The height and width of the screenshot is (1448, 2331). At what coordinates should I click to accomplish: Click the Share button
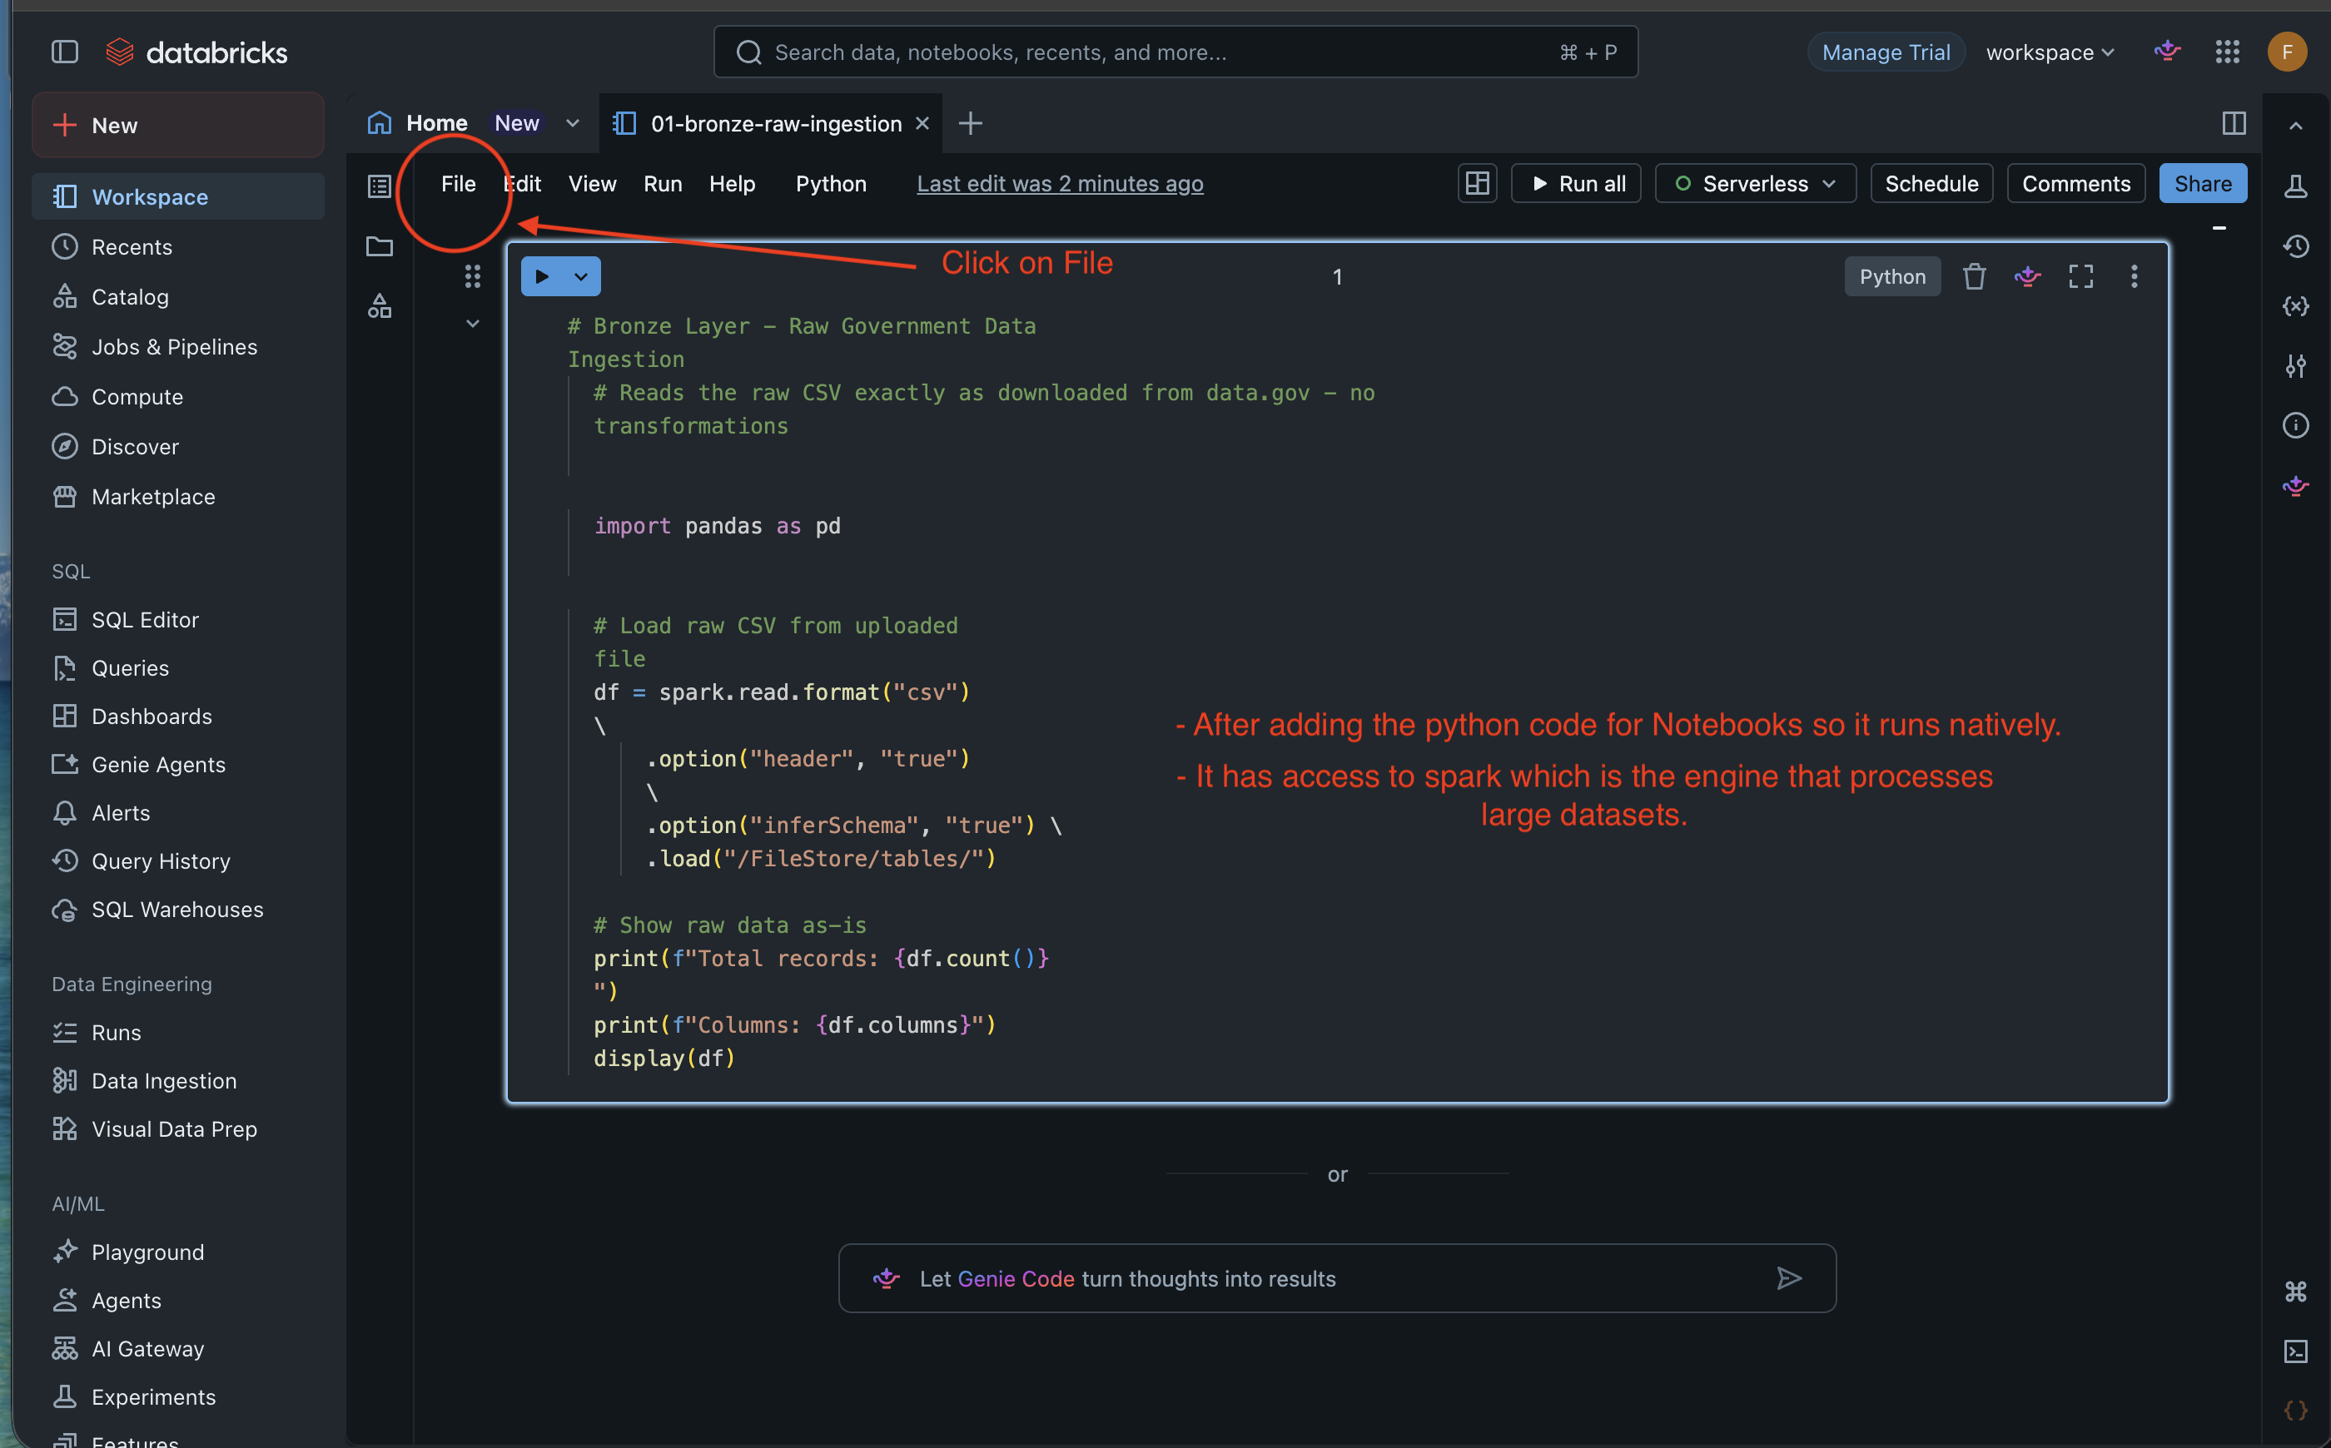pyautogui.click(x=2203, y=184)
